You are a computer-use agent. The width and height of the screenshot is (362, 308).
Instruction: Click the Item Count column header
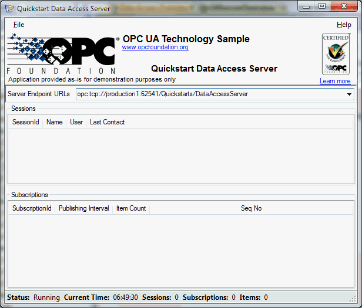tap(131, 208)
